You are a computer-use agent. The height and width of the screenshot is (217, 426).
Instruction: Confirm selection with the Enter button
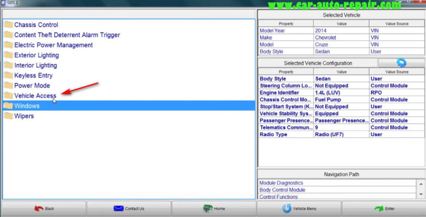[x=384, y=209]
